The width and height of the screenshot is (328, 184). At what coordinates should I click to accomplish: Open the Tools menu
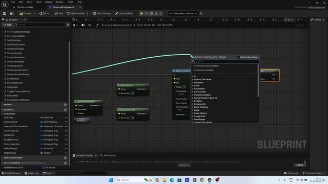70,2
